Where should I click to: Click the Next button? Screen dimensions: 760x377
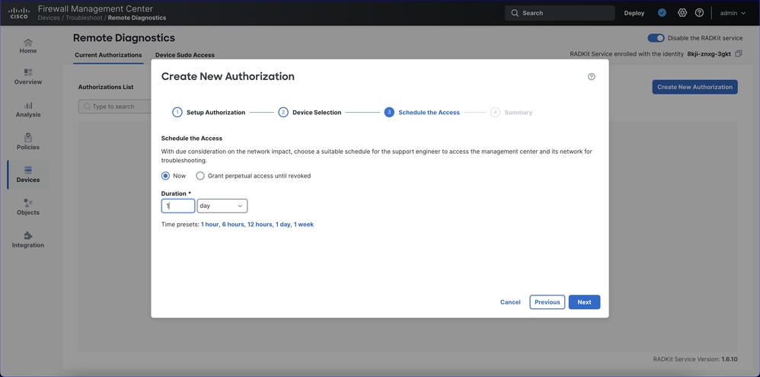click(x=584, y=302)
